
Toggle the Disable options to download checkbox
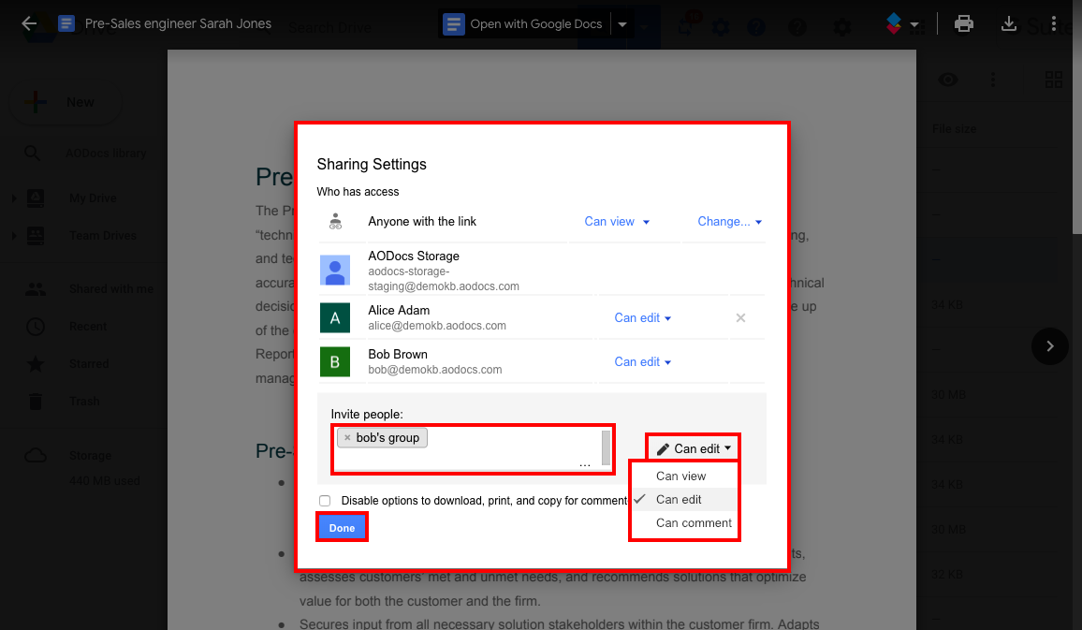coord(325,501)
